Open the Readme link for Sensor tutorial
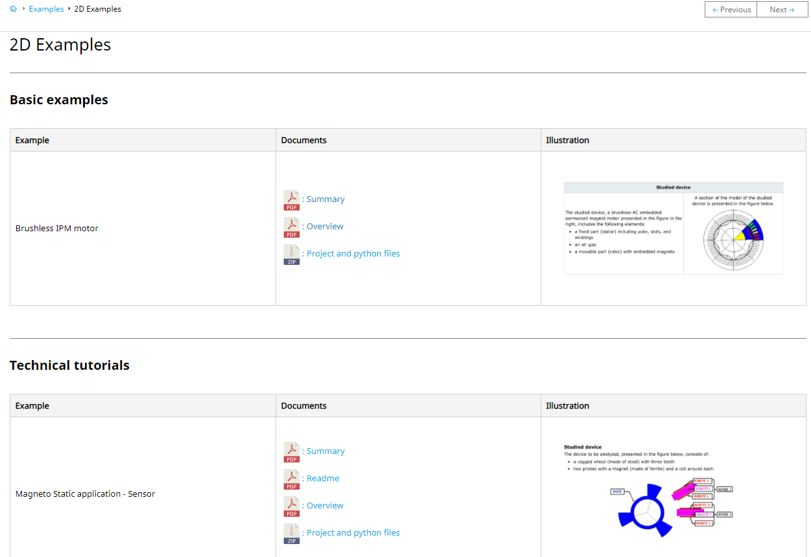 tap(323, 479)
